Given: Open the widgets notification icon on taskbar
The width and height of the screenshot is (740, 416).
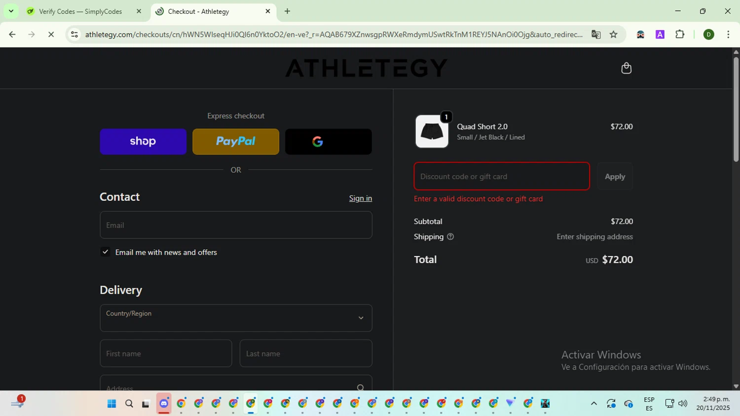Looking at the screenshot, I should point(17,403).
